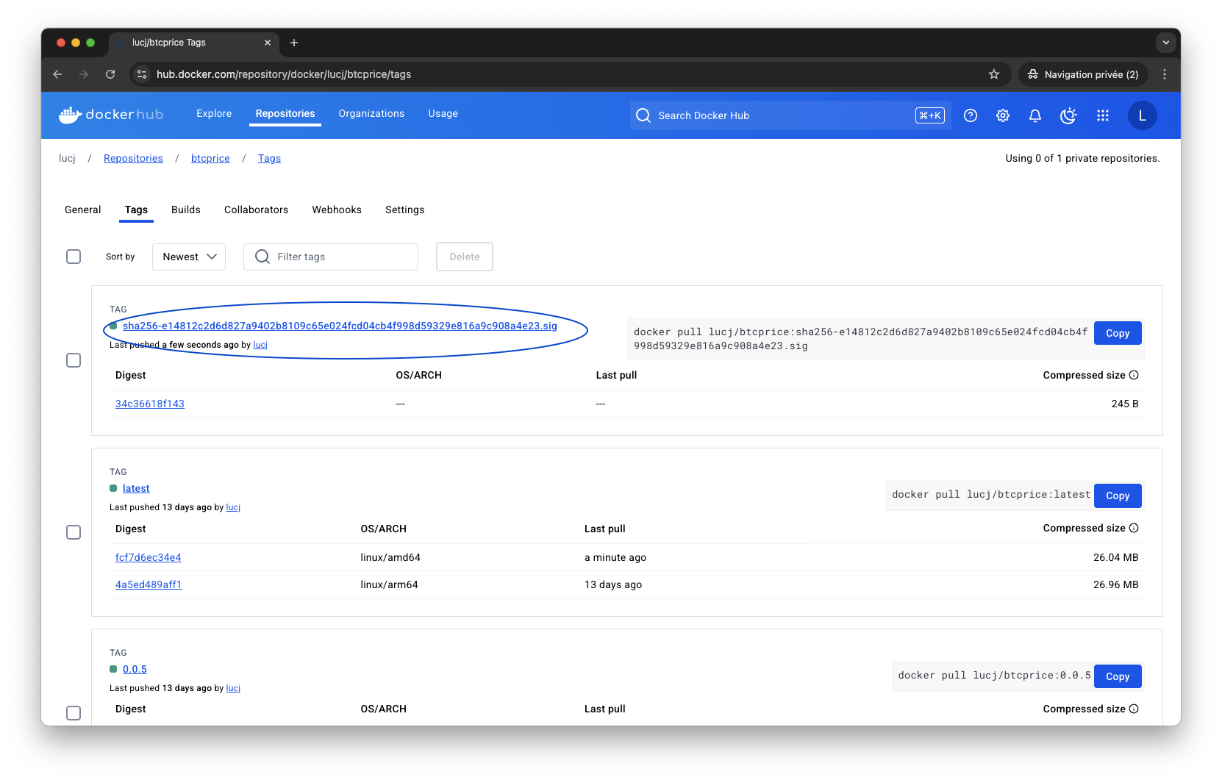Expand the browser toolbar chevron top right

tap(1165, 43)
